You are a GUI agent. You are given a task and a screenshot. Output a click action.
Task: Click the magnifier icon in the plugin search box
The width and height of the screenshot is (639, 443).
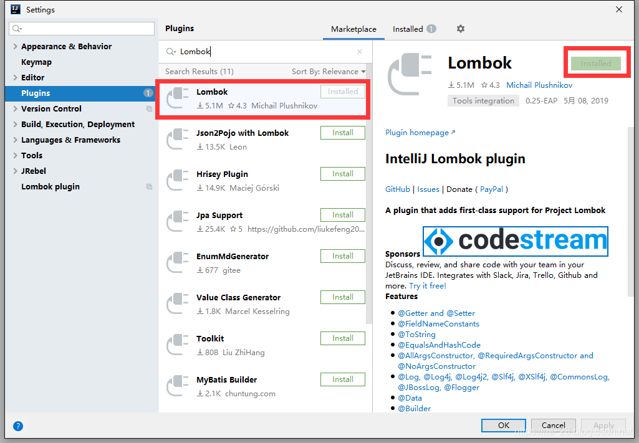[170, 52]
